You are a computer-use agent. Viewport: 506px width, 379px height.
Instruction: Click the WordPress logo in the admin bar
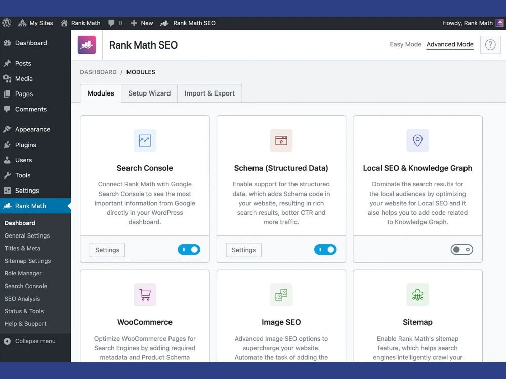7,23
